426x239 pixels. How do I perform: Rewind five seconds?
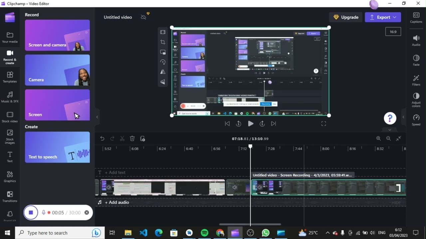pyautogui.click(x=239, y=123)
